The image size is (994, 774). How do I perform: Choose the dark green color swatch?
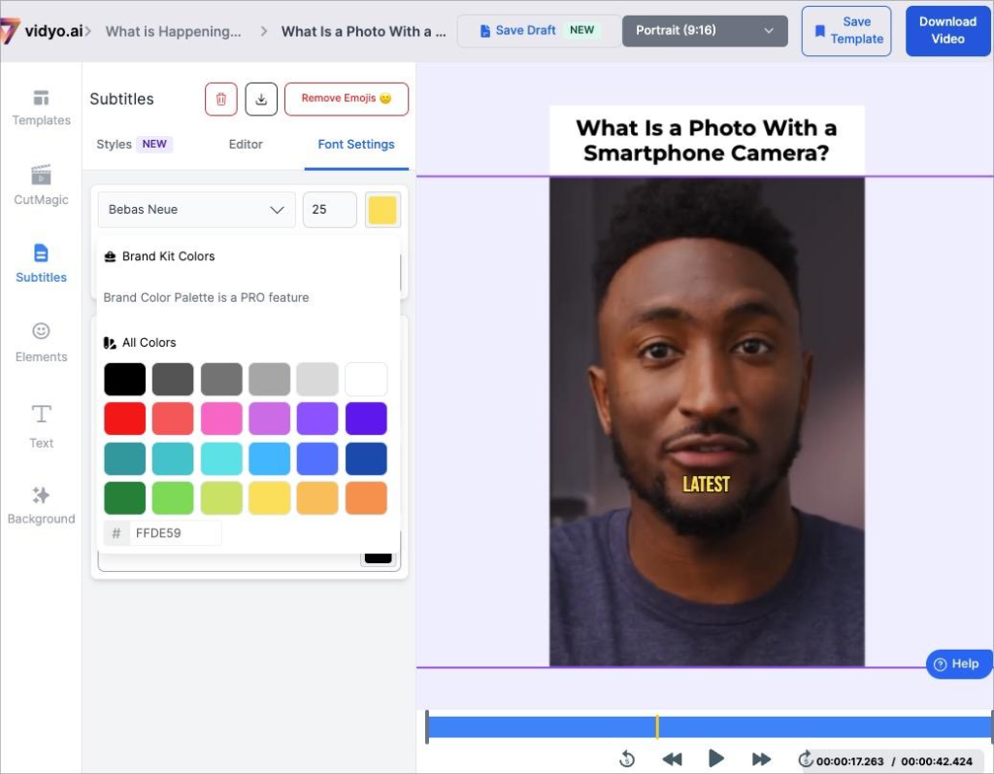coord(124,498)
